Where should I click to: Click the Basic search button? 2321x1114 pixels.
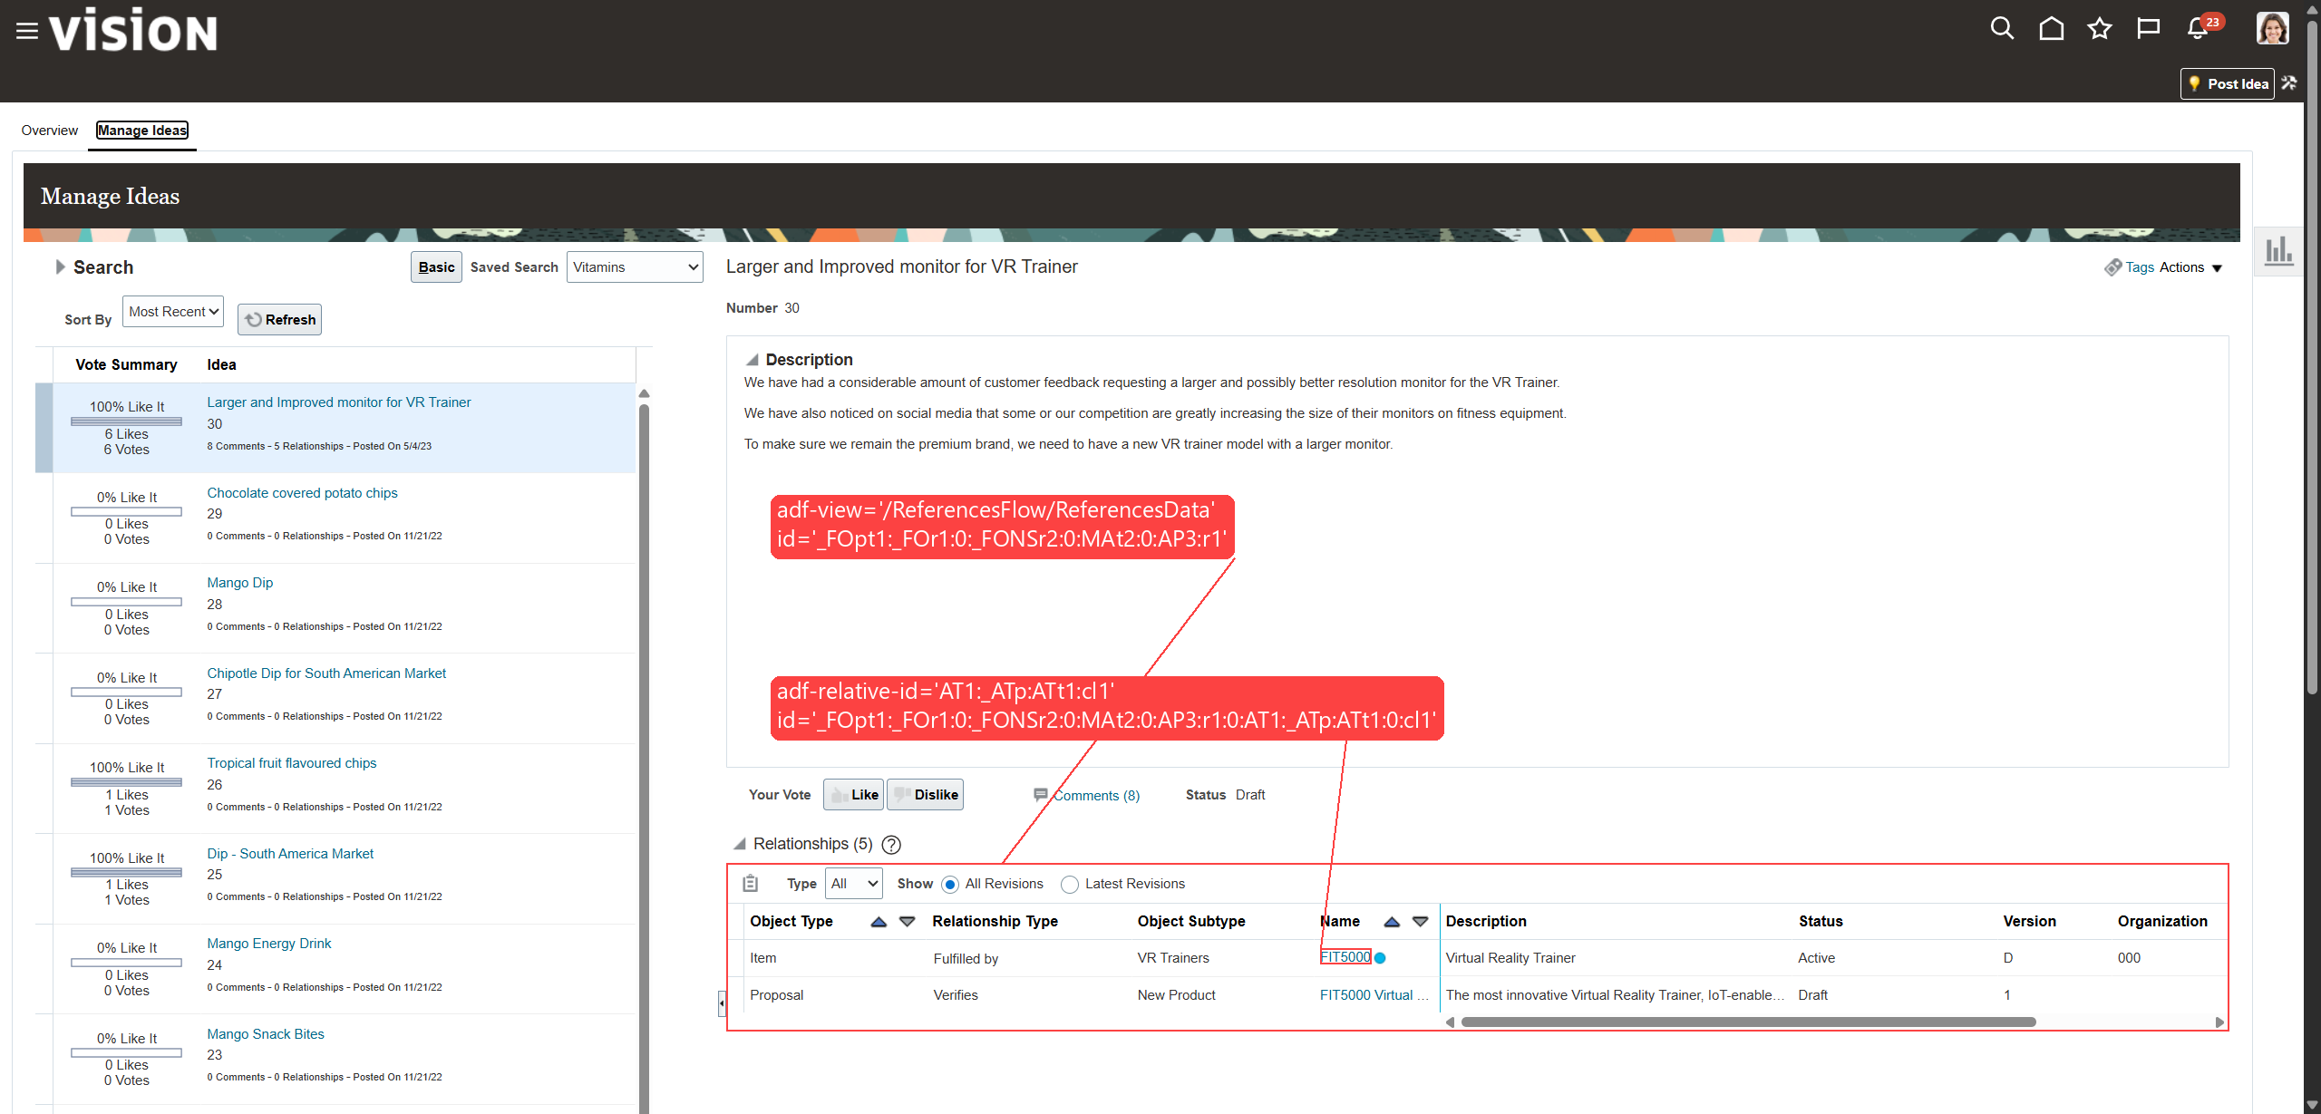coord(436,267)
